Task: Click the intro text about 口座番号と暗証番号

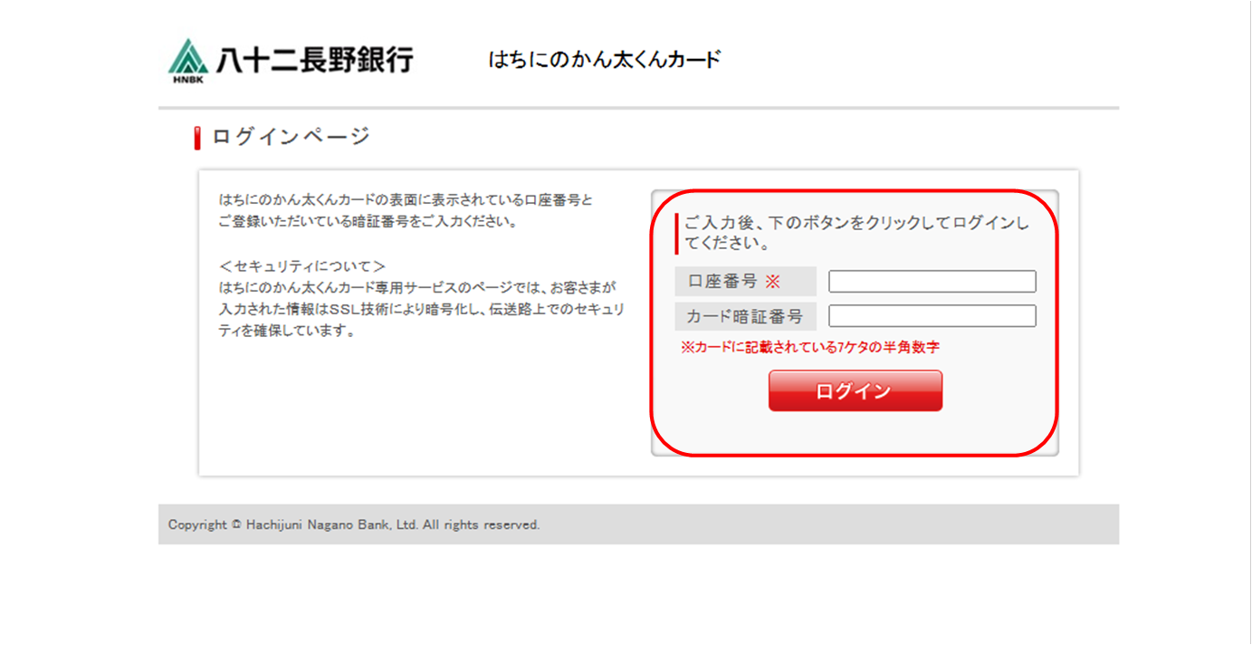Action: tap(405, 210)
